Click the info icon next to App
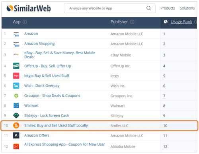 25,22
